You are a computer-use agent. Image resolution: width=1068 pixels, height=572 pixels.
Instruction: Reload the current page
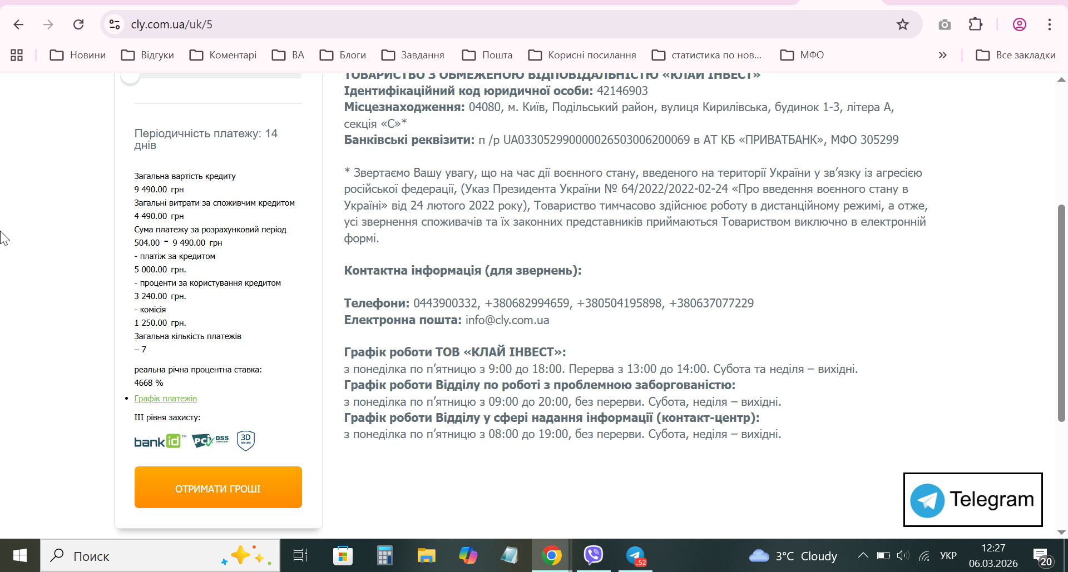click(78, 24)
